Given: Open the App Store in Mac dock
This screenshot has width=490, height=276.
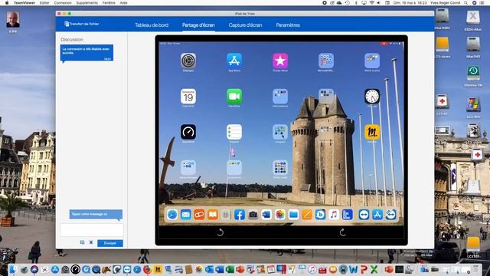Looking at the screenshot, I should 55,269.
